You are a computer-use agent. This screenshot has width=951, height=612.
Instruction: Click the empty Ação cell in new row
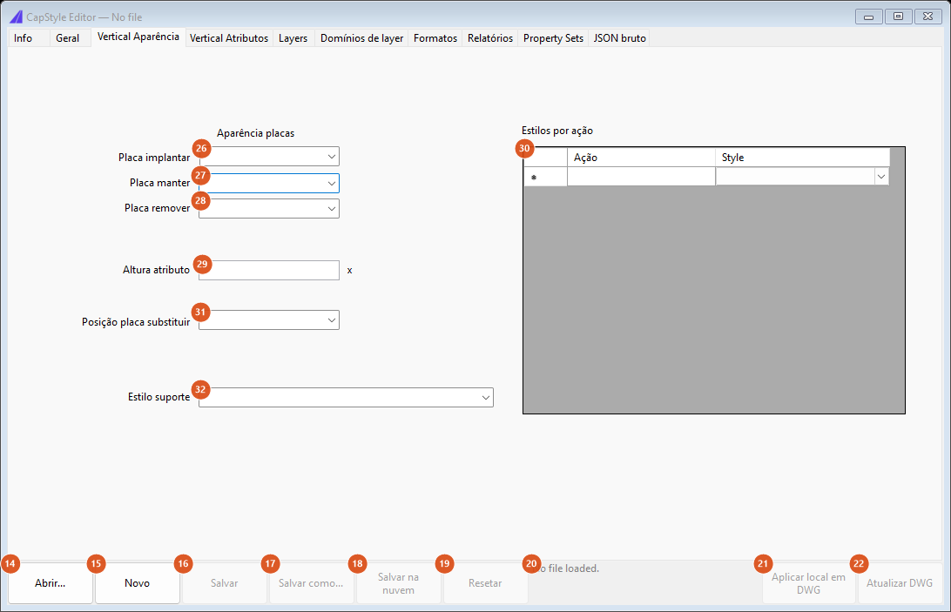tap(641, 177)
